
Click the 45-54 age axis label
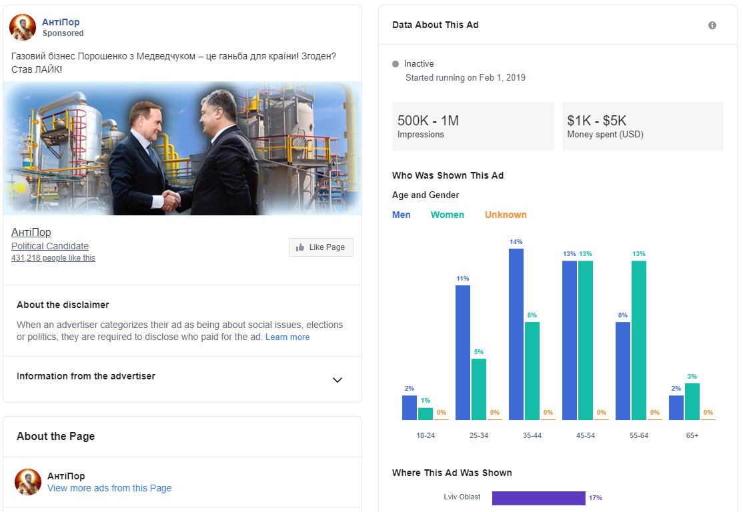pos(586,436)
